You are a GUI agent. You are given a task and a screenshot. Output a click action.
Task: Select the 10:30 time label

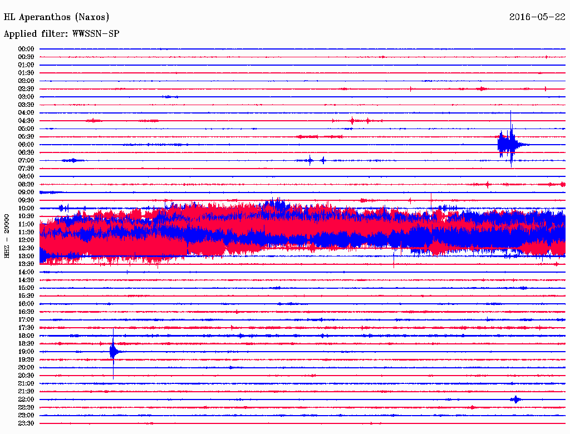(x=26, y=216)
